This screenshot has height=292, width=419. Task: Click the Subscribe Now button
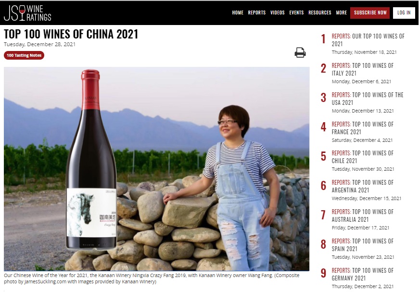(370, 13)
